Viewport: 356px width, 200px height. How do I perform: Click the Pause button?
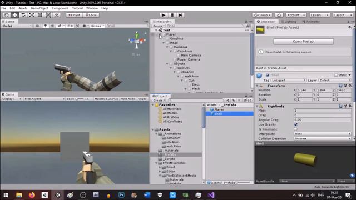coord(172,15)
